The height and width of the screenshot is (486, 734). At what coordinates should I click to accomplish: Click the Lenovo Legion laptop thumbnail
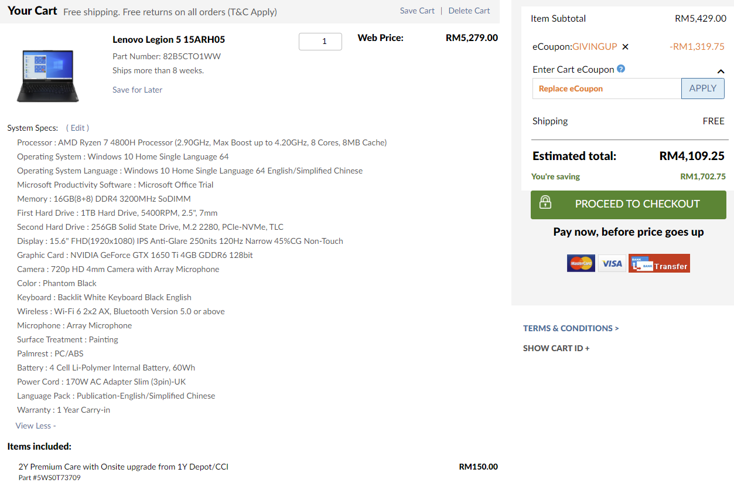click(48, 76)
